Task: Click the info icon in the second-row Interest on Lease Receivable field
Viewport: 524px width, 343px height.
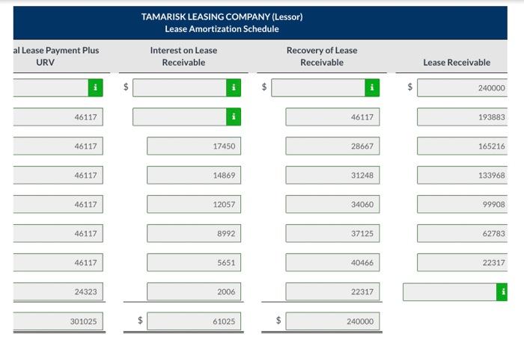Action: [234, 117]
